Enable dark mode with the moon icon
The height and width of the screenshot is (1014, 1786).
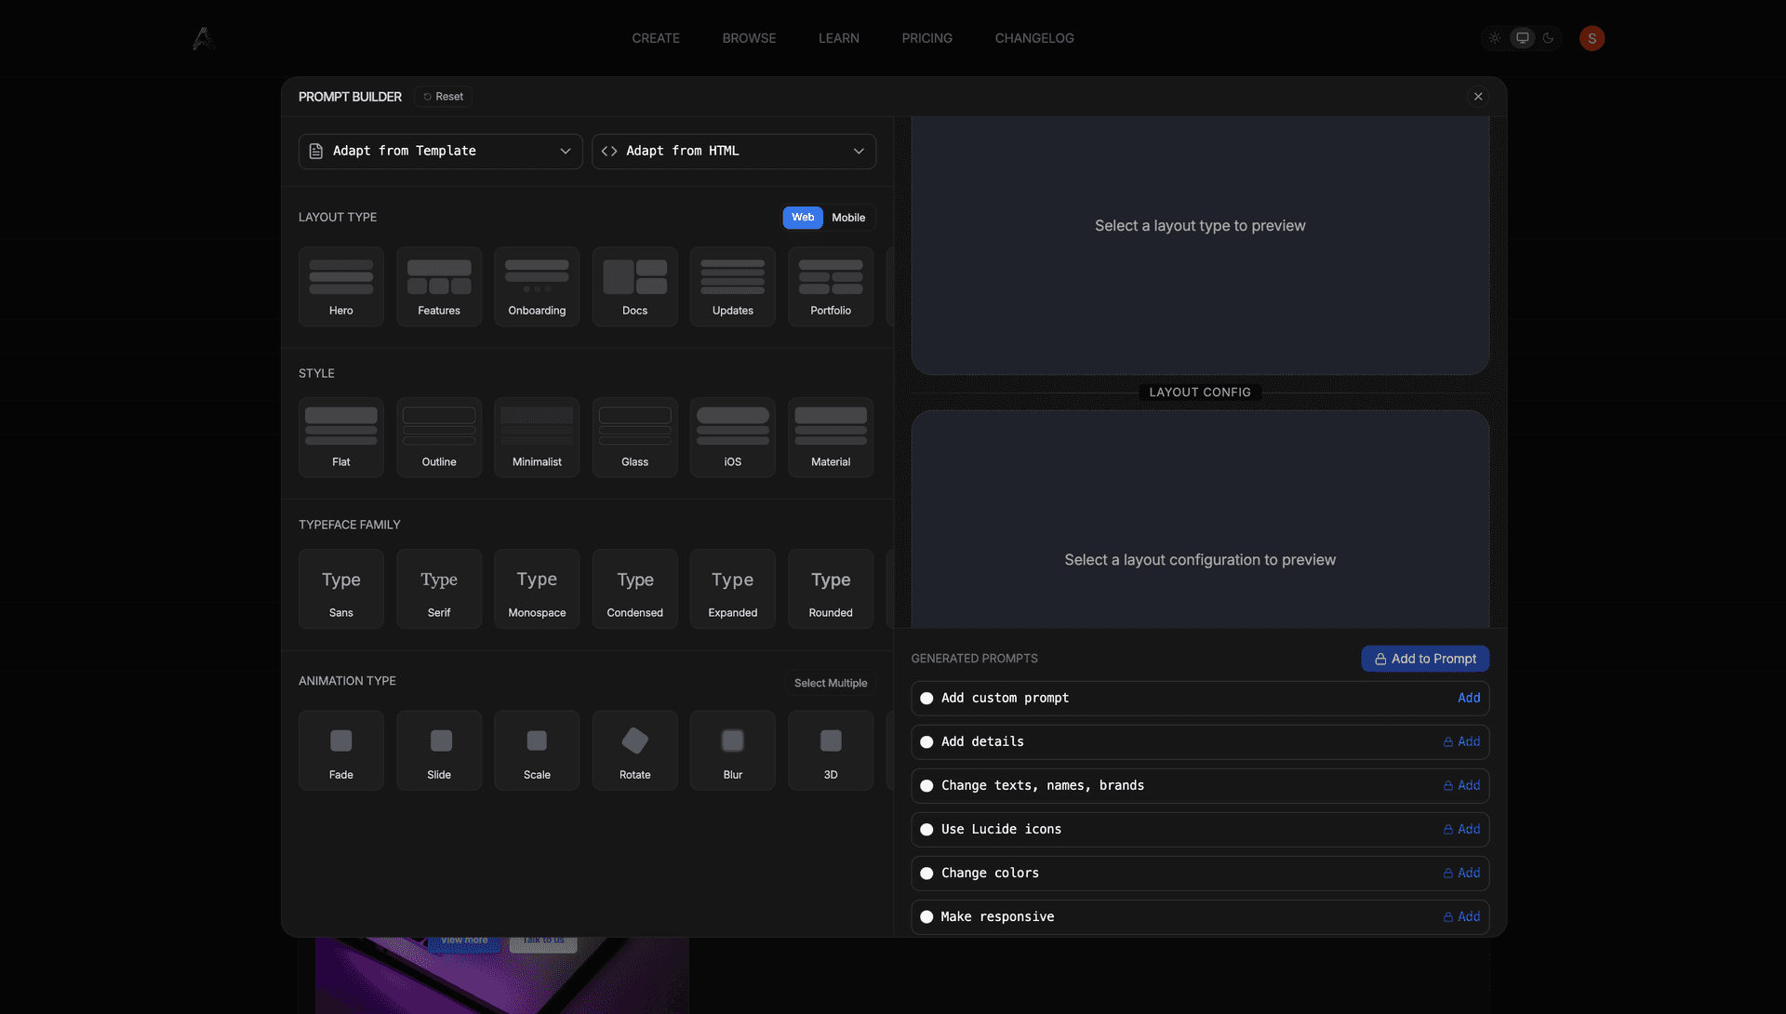(x=1547, y=38)
